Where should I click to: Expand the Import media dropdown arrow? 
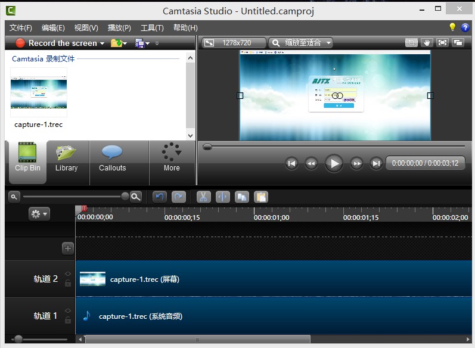[125, 44]
